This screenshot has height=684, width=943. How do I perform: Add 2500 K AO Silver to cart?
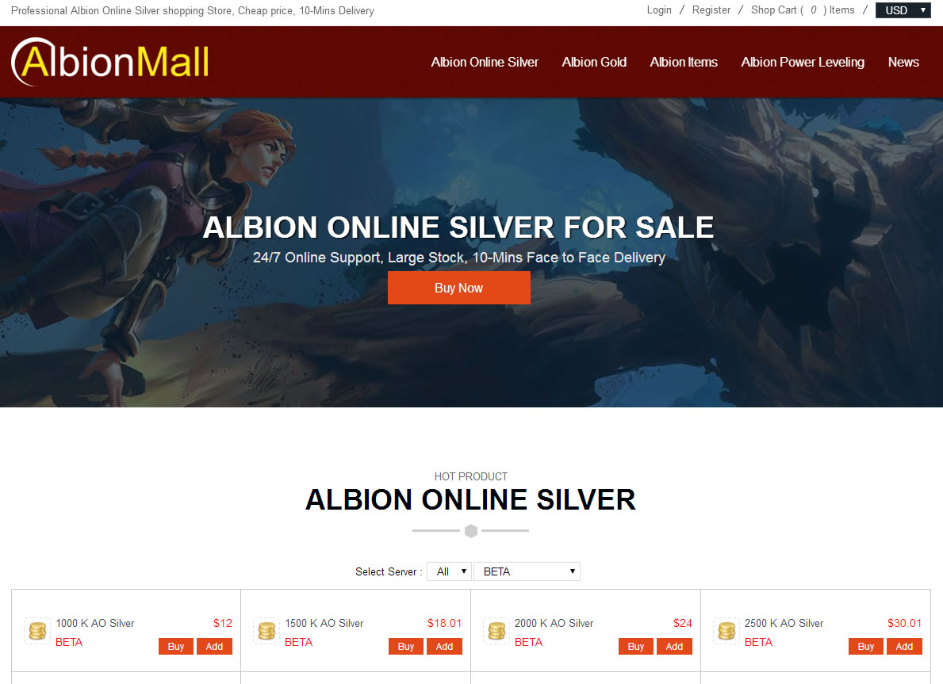904,647
